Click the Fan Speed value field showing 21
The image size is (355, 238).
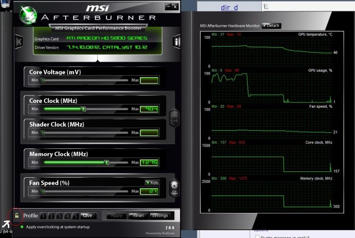[149, 191]
